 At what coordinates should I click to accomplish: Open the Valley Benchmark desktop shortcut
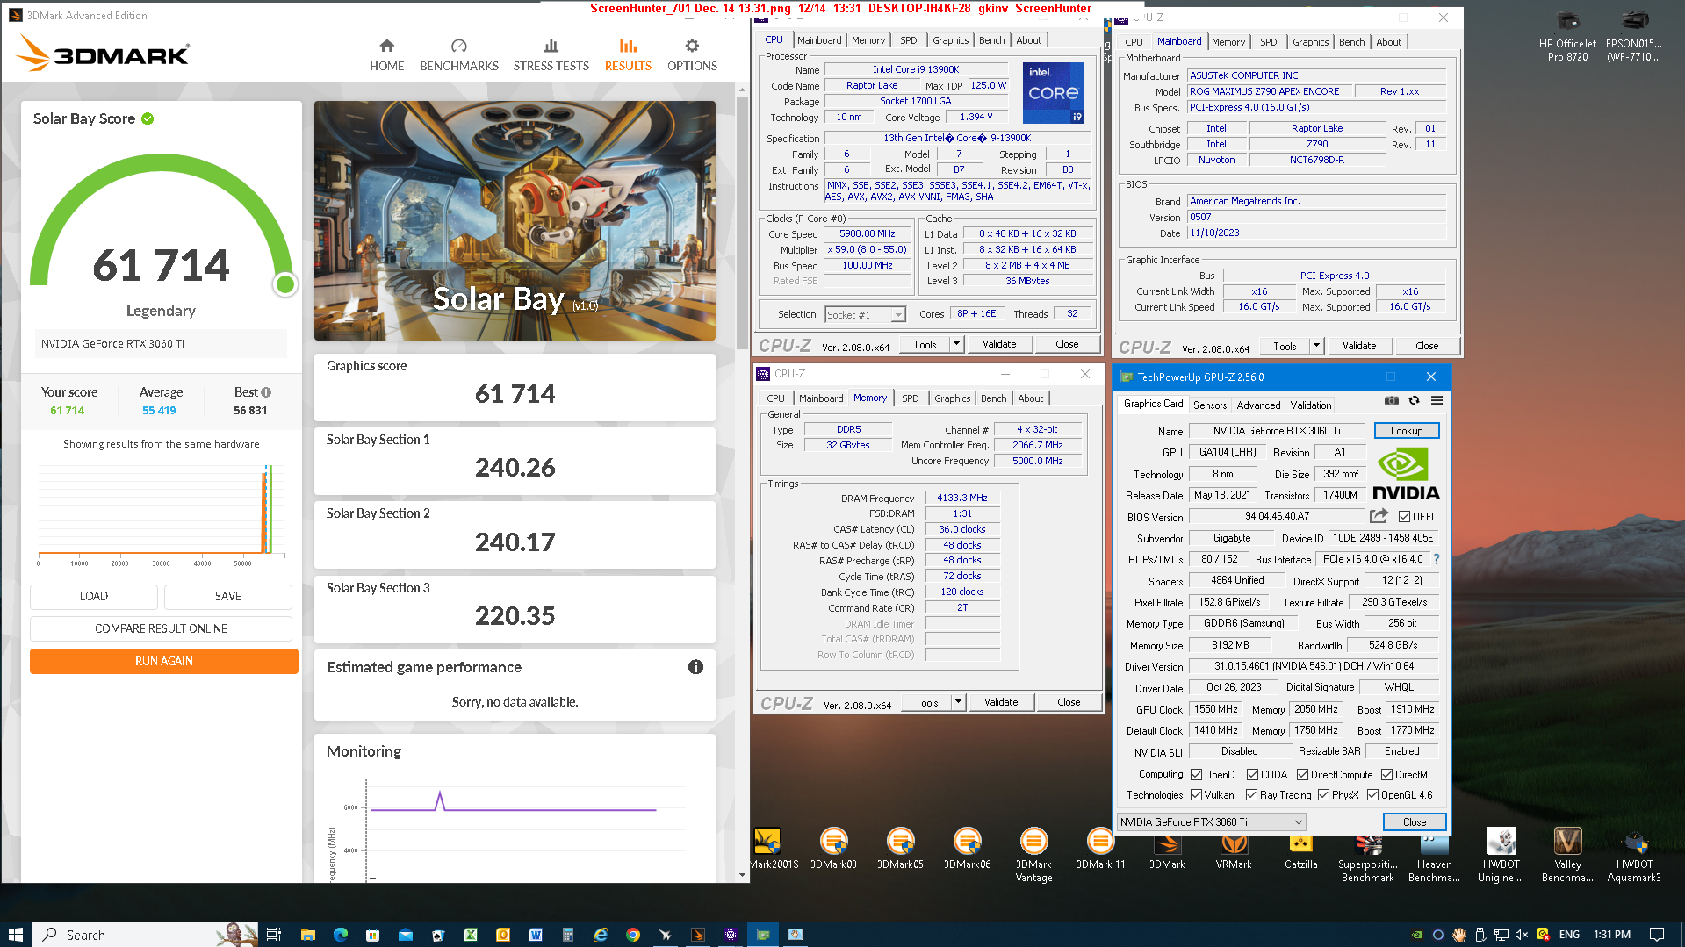[1567, 855]
